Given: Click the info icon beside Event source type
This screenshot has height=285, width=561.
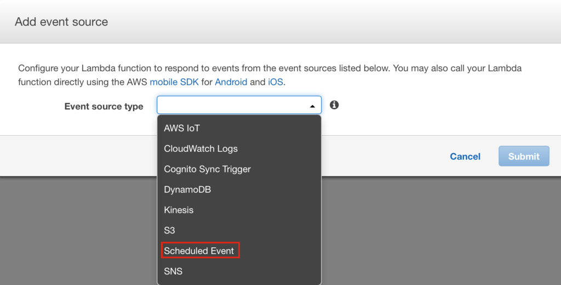Looking at the screenshot, I should pyautogui.click(x=334, y=105).
